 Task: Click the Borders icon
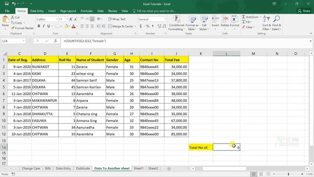(x=57, y=26)
